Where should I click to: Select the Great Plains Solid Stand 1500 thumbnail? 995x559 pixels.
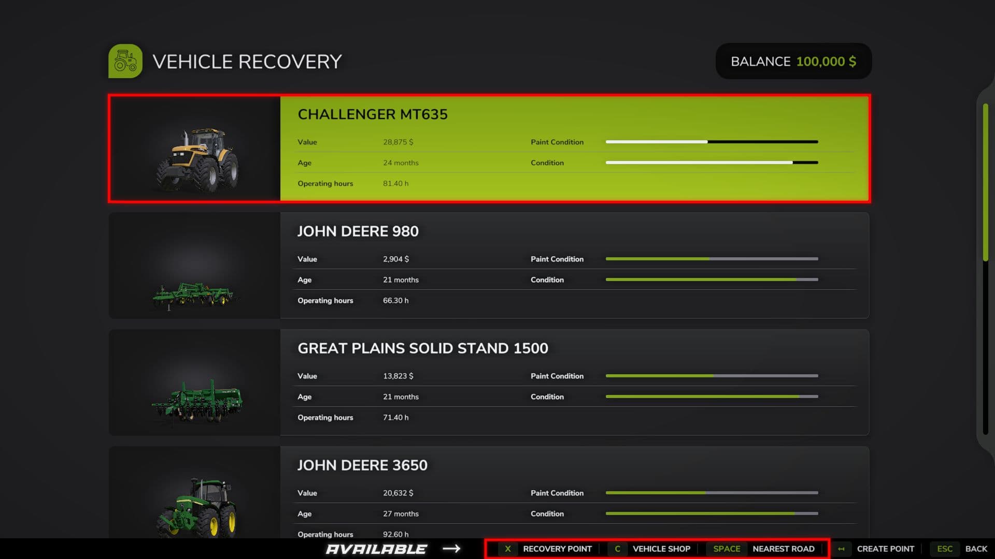tap(195, 383)
